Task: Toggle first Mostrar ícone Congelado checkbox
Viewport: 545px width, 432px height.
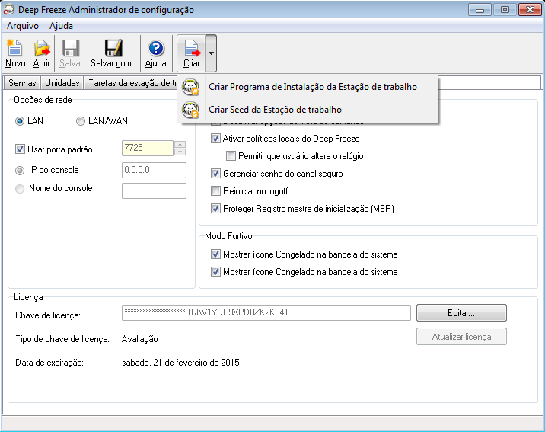Action: click(215, 254)
